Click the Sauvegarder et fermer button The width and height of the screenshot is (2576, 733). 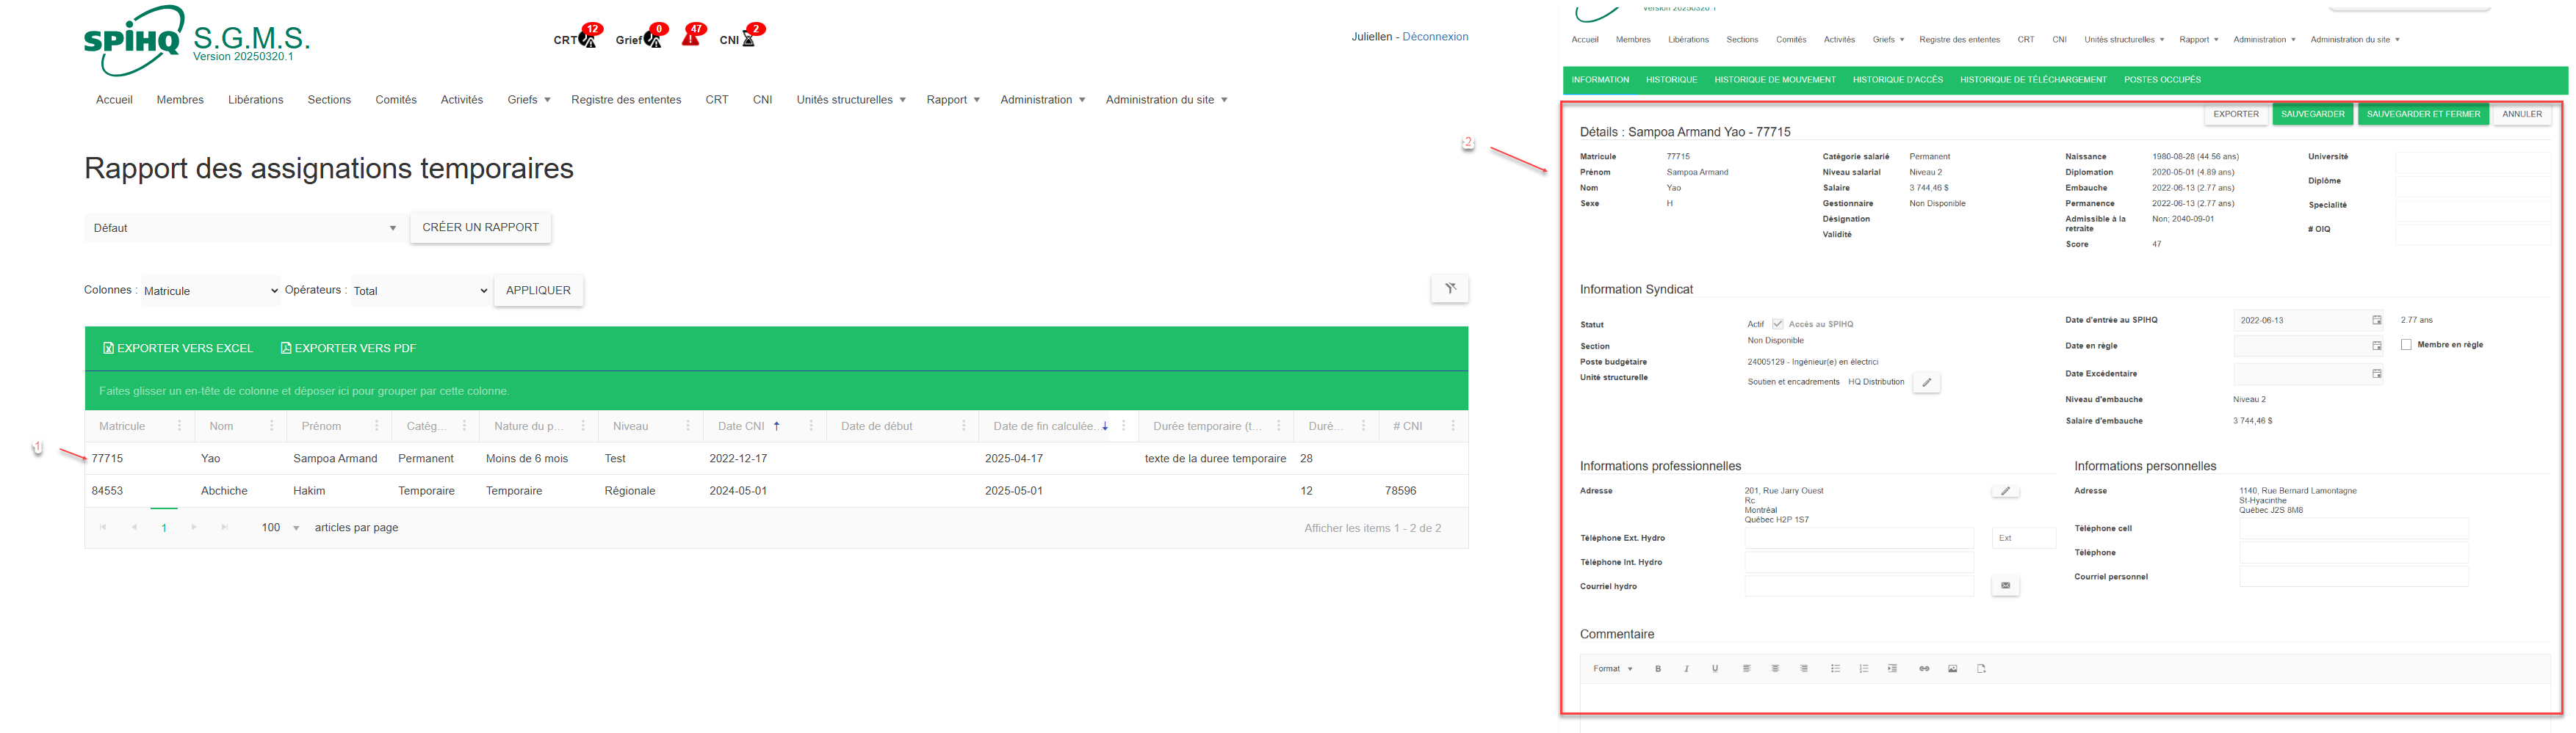(x=2422, y=115)
